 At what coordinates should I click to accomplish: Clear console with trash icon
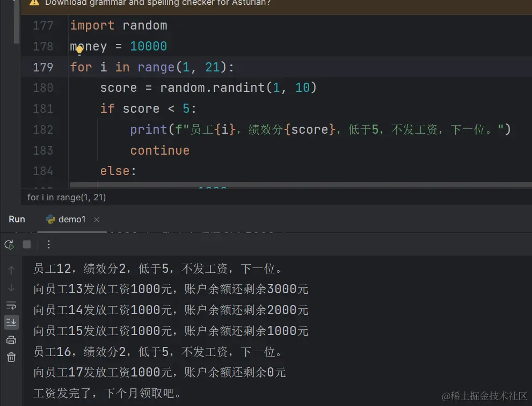(11, 357)
